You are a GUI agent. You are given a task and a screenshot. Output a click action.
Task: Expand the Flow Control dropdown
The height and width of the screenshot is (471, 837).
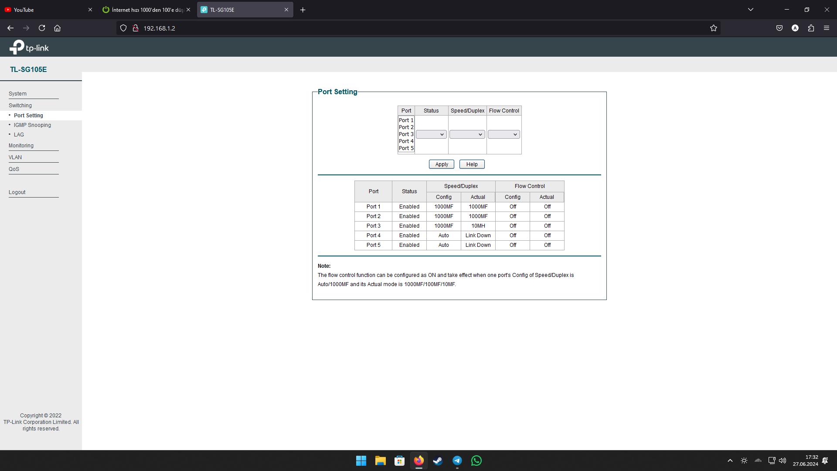(504, 134)
